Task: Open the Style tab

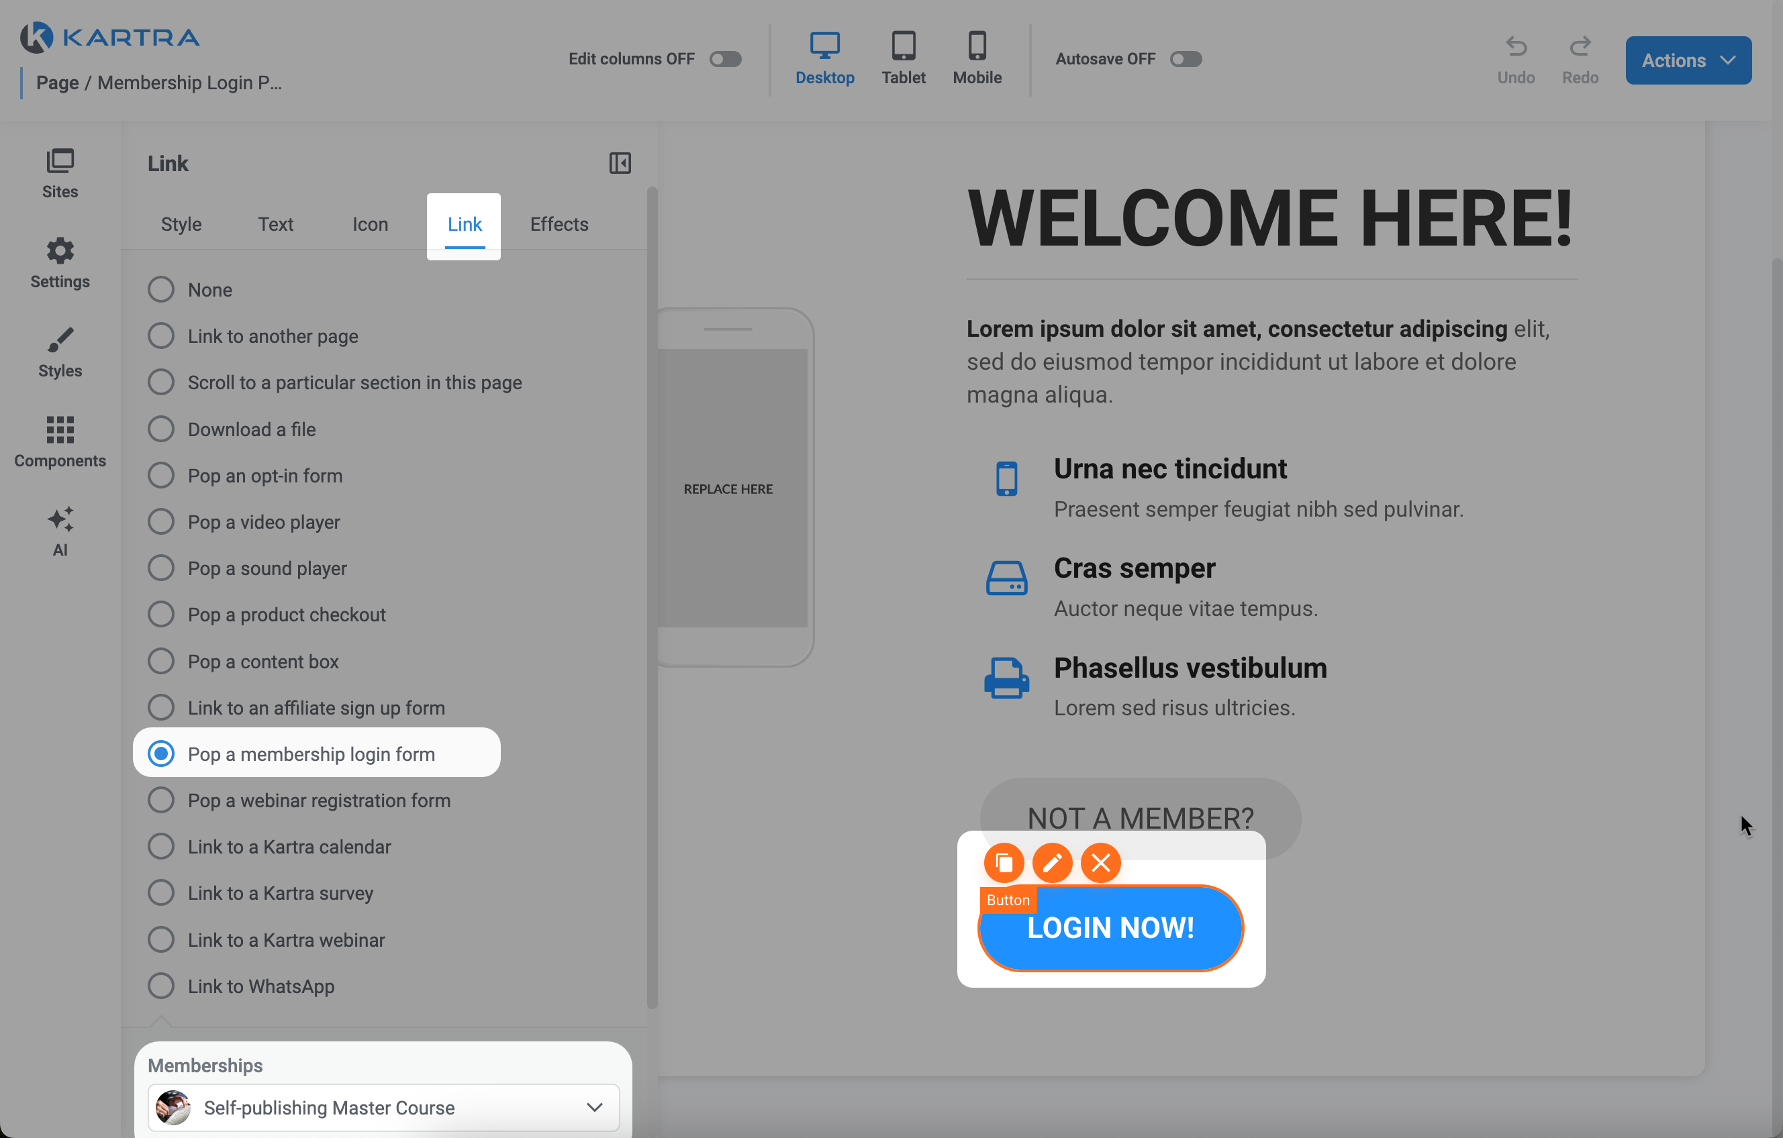Action: coord(181,224)
